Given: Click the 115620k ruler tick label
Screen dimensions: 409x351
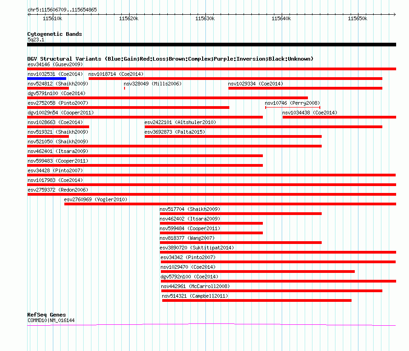Looking at the screenshot, I should click(x=129, y=18).
